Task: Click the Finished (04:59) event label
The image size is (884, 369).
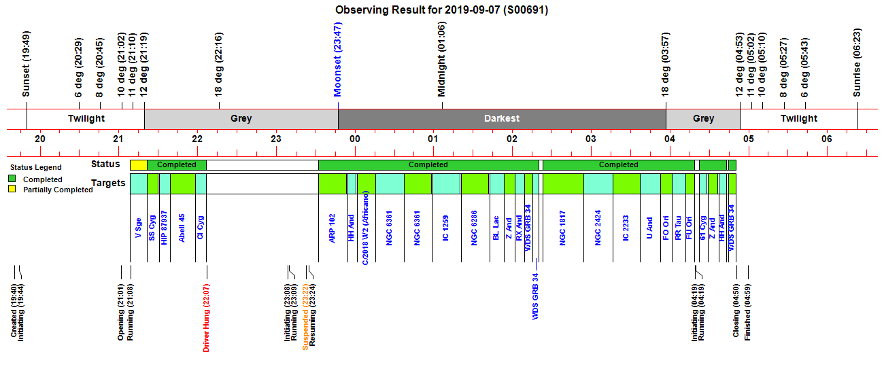Action: [747, 312]
